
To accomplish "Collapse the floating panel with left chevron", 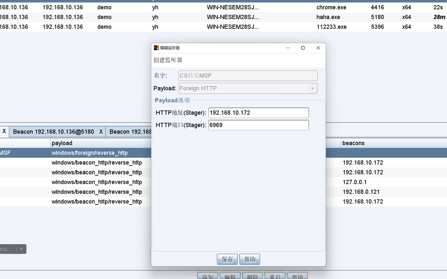I will coord(21,249).
